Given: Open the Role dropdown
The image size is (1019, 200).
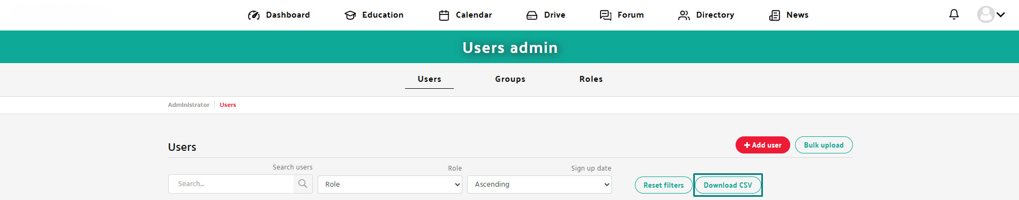Looking at the screenshot, I should [x=390, y=184].
